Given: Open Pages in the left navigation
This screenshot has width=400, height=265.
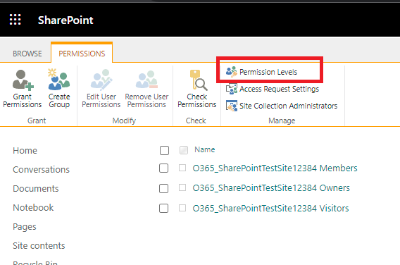Looking at the screenshot, I should 25,227.
